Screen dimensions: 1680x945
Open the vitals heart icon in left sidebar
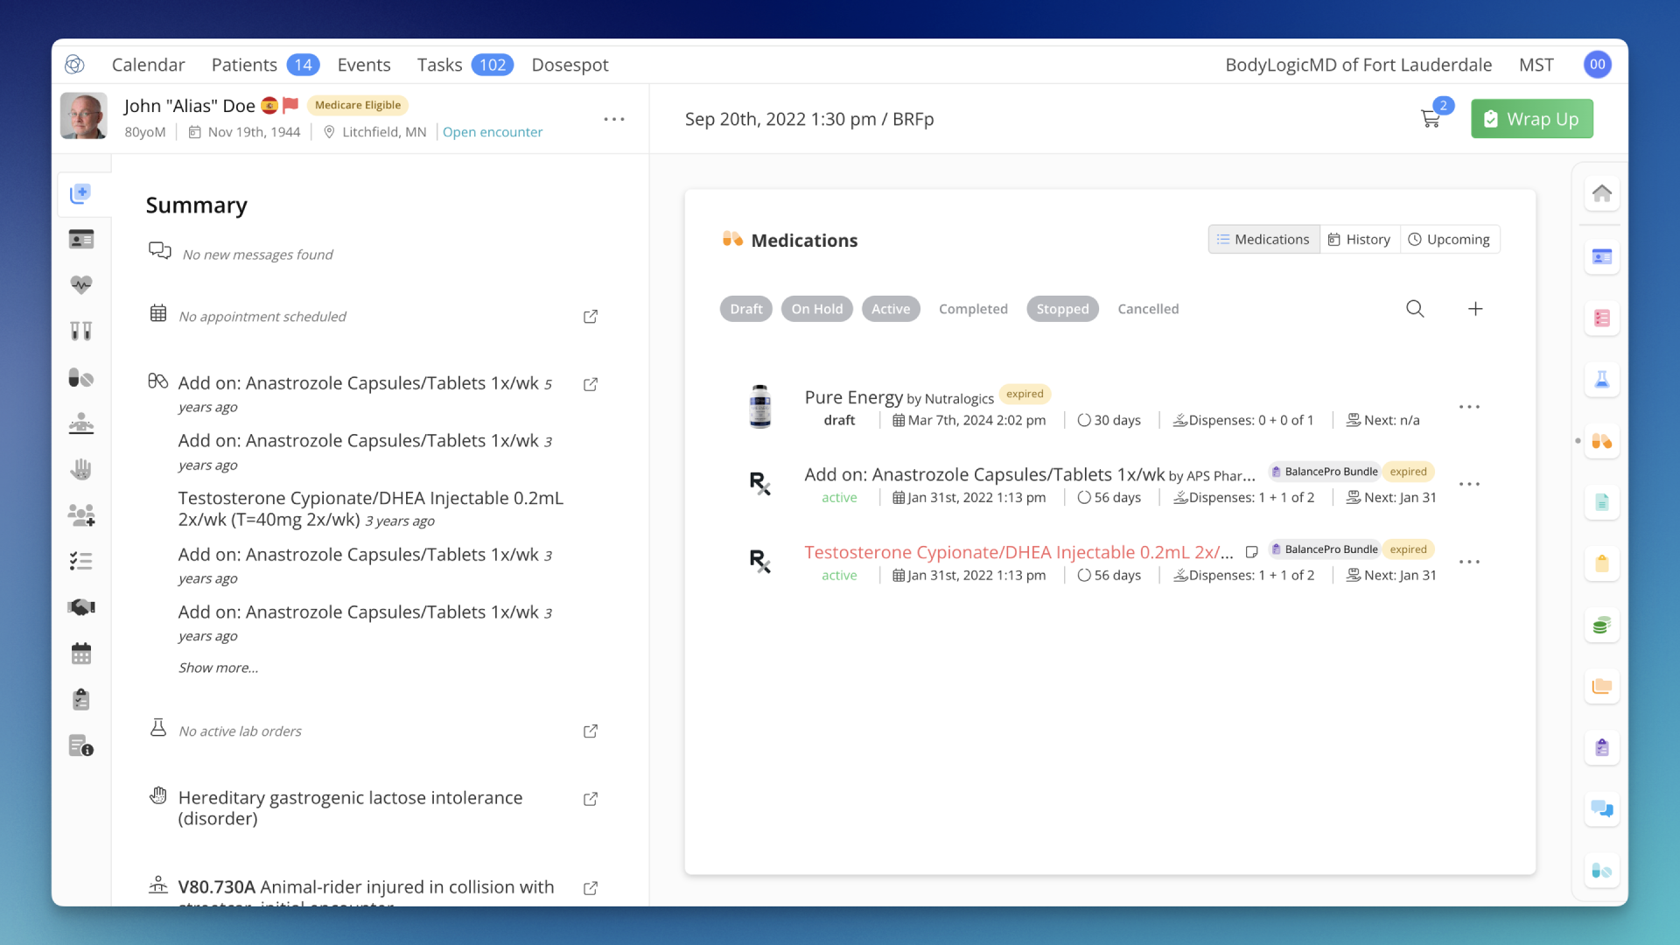pyautogui.click(x=80, y=284)
